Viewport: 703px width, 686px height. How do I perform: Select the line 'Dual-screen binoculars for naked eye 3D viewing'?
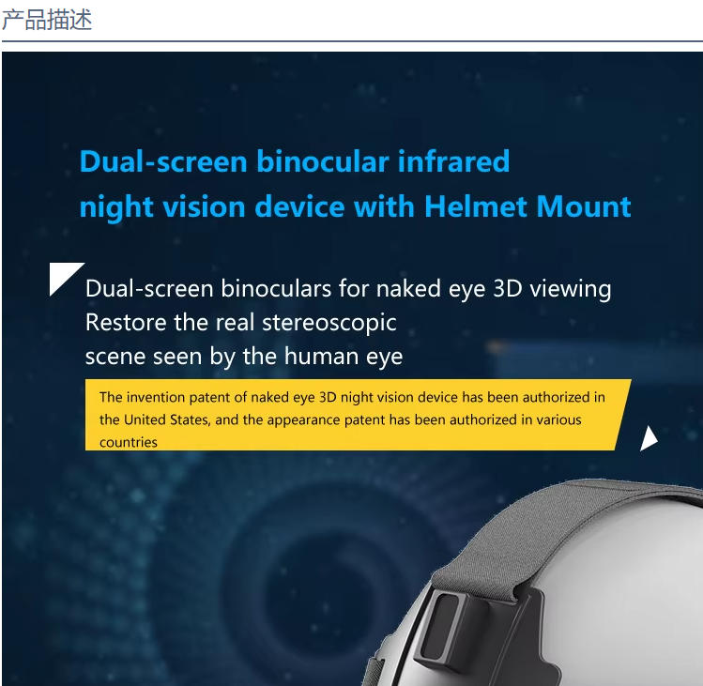click(348, 288)
